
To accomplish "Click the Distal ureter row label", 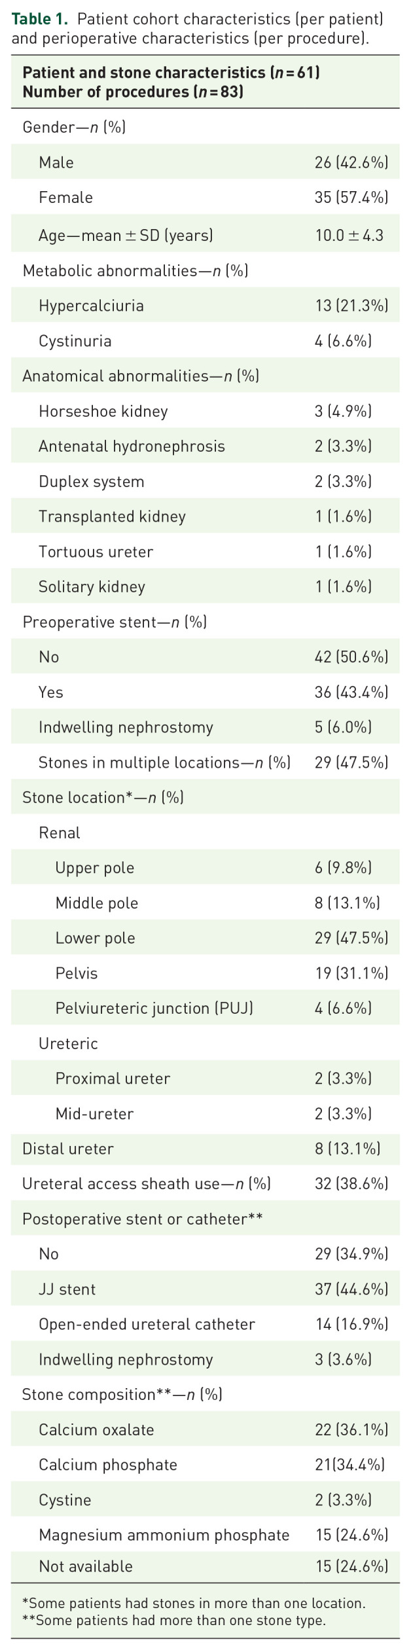I will [x=68, y=1149].
